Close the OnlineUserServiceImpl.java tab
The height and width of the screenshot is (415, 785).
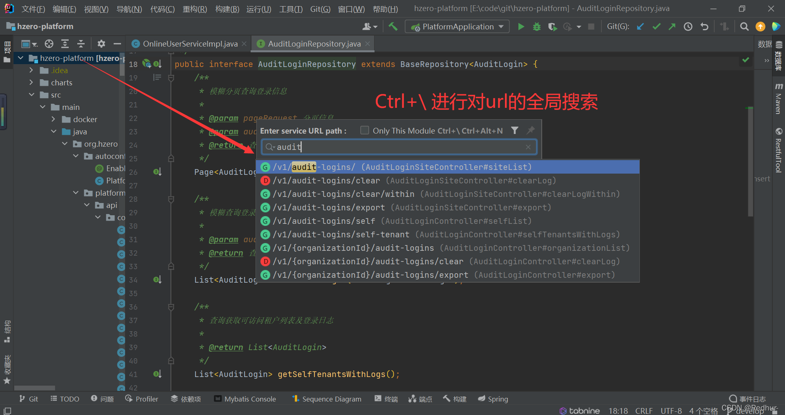tap(244, 44)
